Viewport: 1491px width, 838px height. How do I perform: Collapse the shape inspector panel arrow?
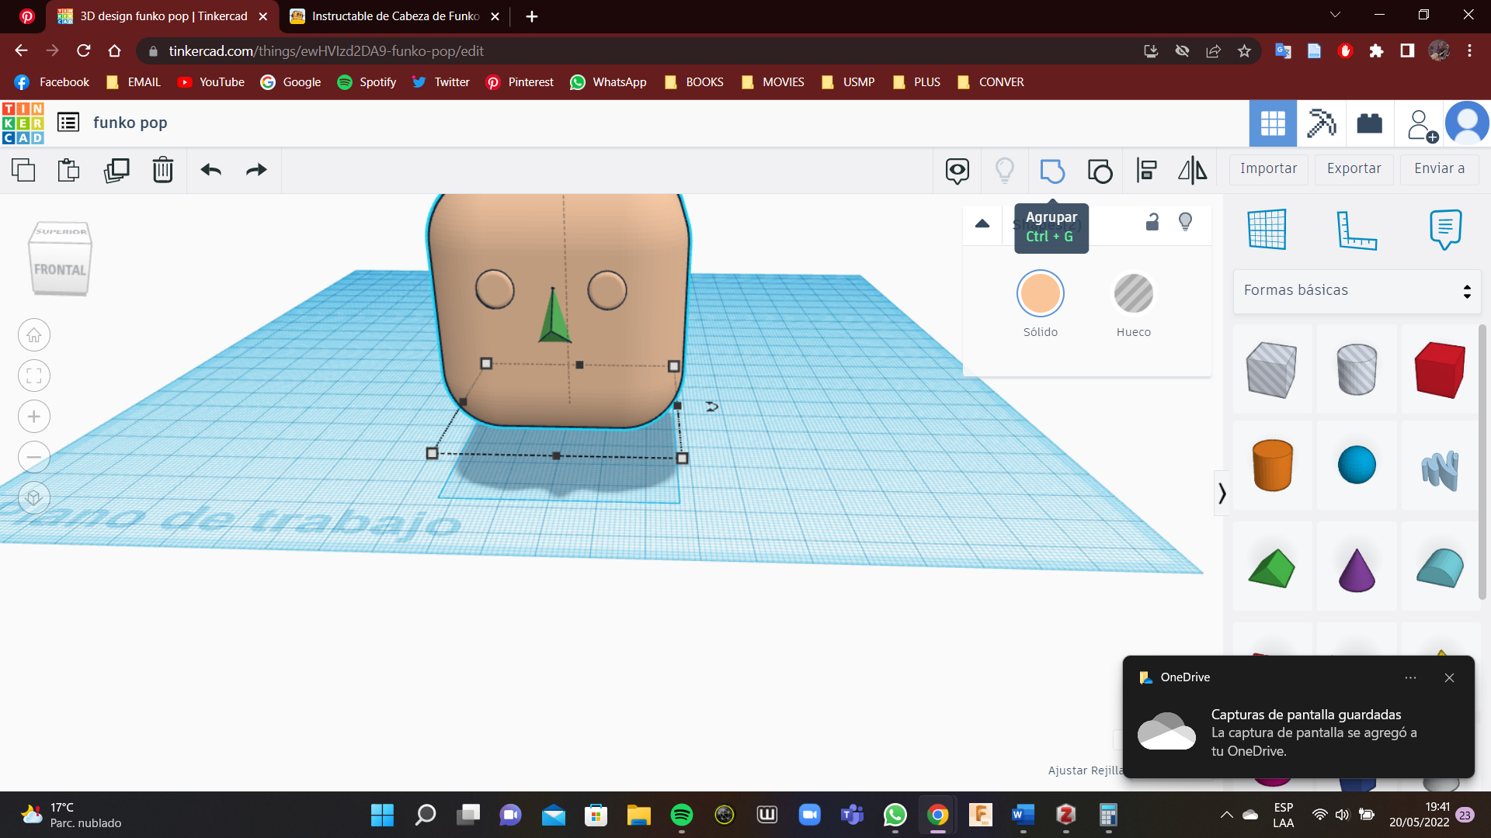[x=982, y=223]
